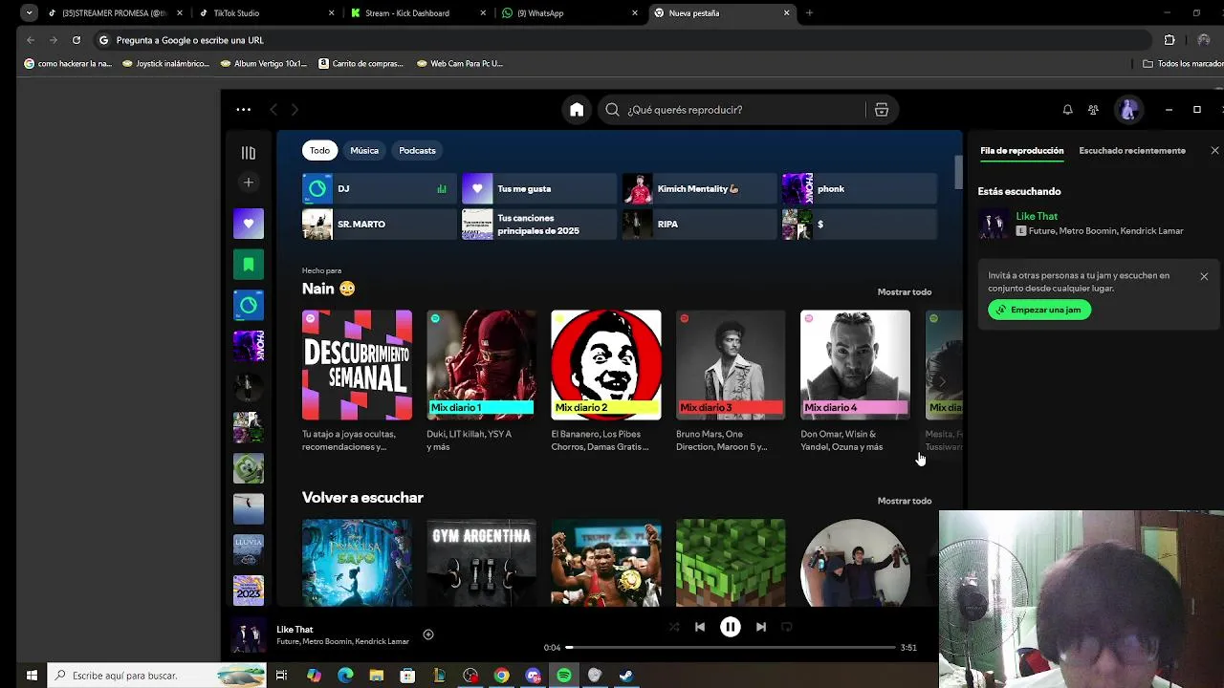The image size is (1224, 688).
Task: Switch to Stream - Kick Dashboard tab
Action: point(417,13)
